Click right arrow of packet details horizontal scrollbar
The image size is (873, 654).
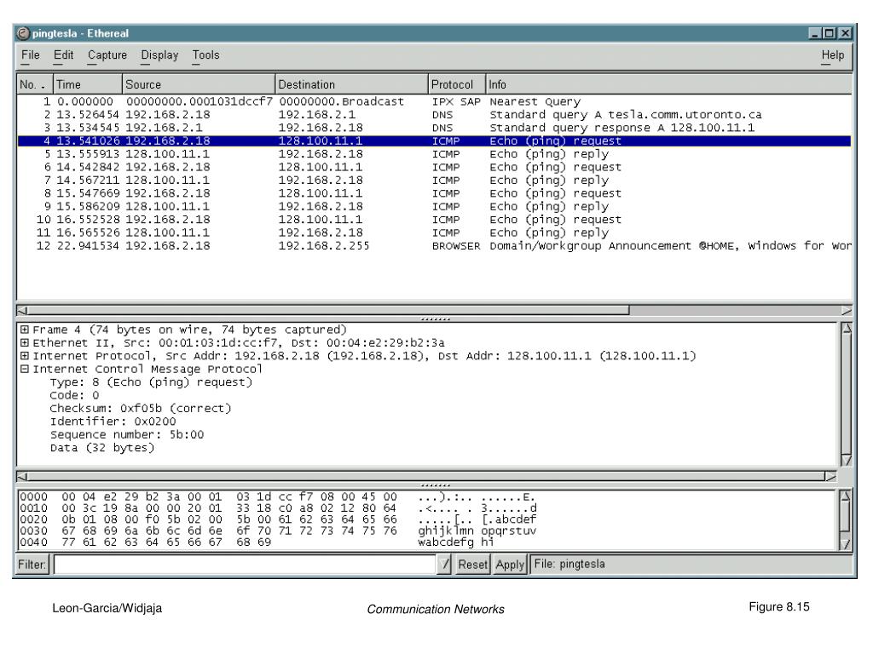(830, 477)
